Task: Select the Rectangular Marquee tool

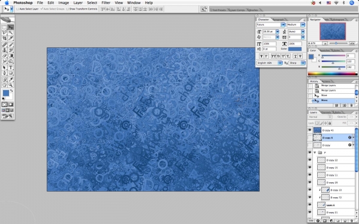Action: coord(4,27)
